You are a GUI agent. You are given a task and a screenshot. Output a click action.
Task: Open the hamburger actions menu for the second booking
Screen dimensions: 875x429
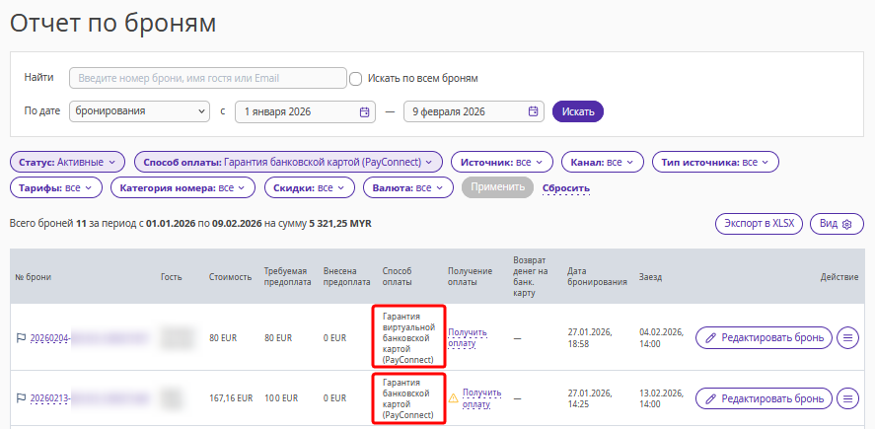point(848,398)
